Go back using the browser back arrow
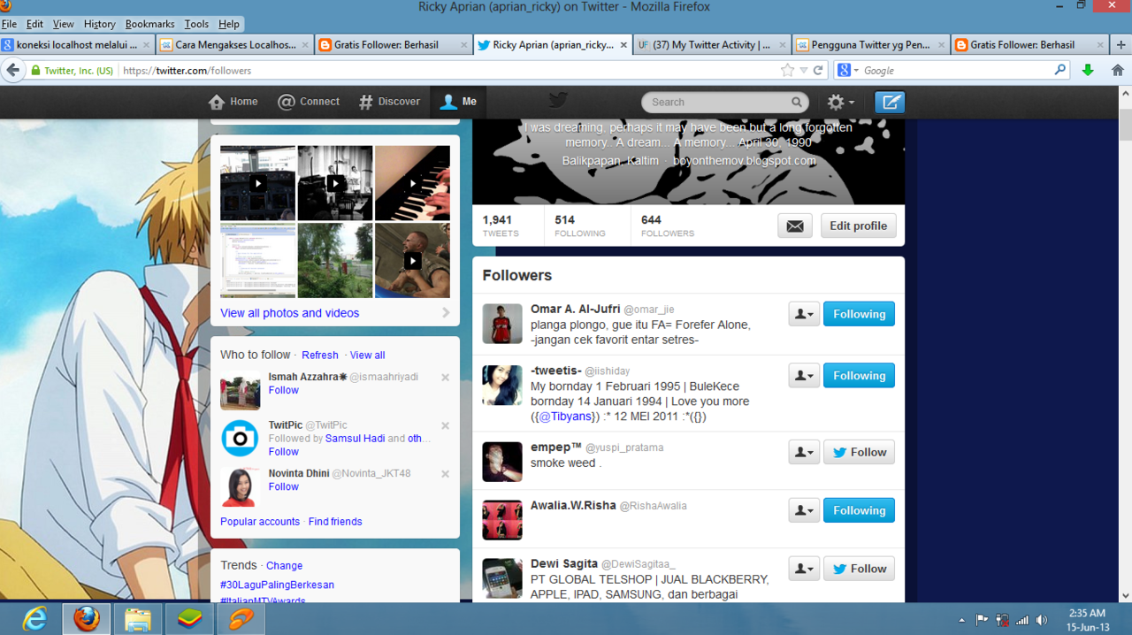The image size is (1132, 635). 12,71
